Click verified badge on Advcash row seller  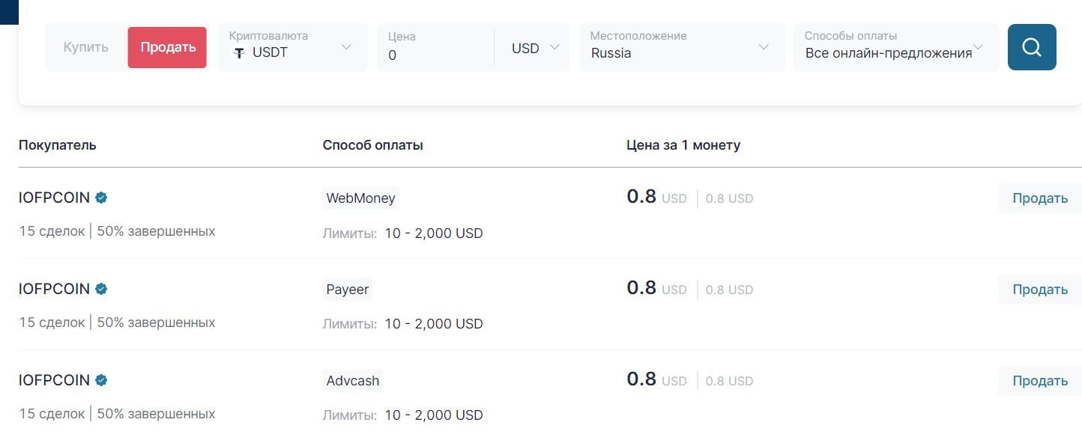click(x=101, y=380)
